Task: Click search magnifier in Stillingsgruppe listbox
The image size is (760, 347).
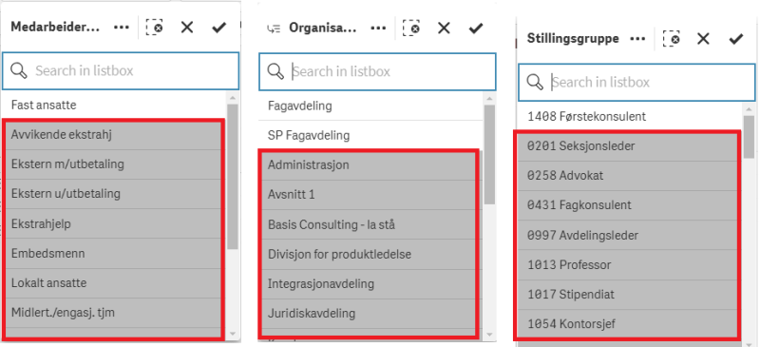Action: [x=535, y=83]
